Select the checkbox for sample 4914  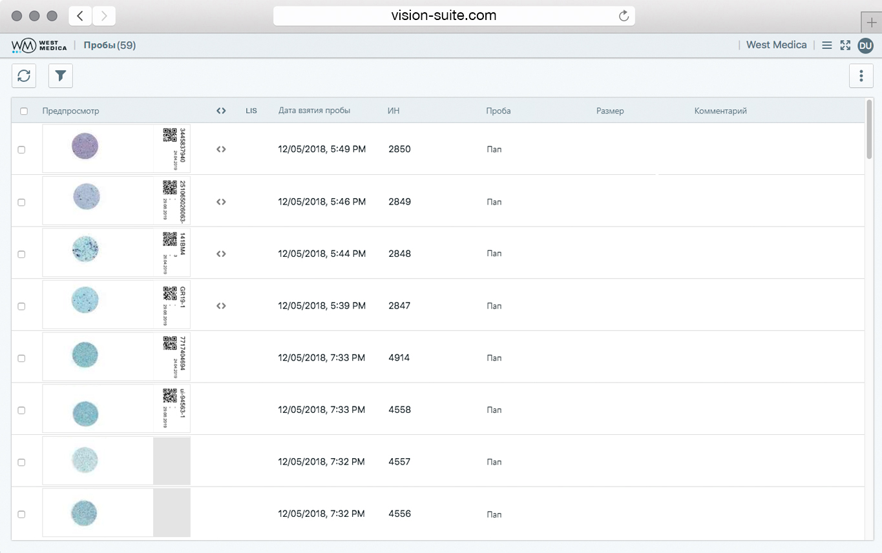point(21,358)
